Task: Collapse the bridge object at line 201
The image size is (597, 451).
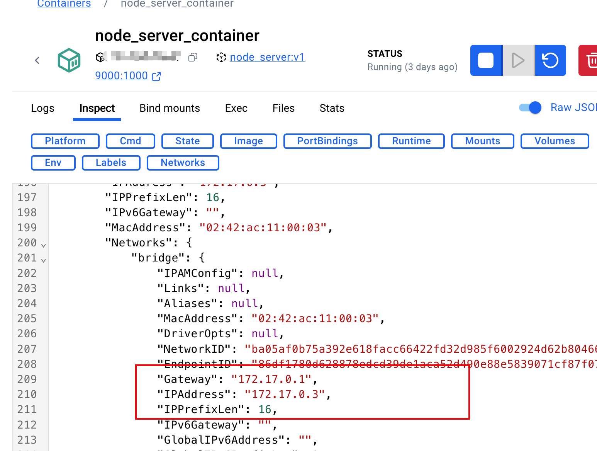Action: (44, 260)
